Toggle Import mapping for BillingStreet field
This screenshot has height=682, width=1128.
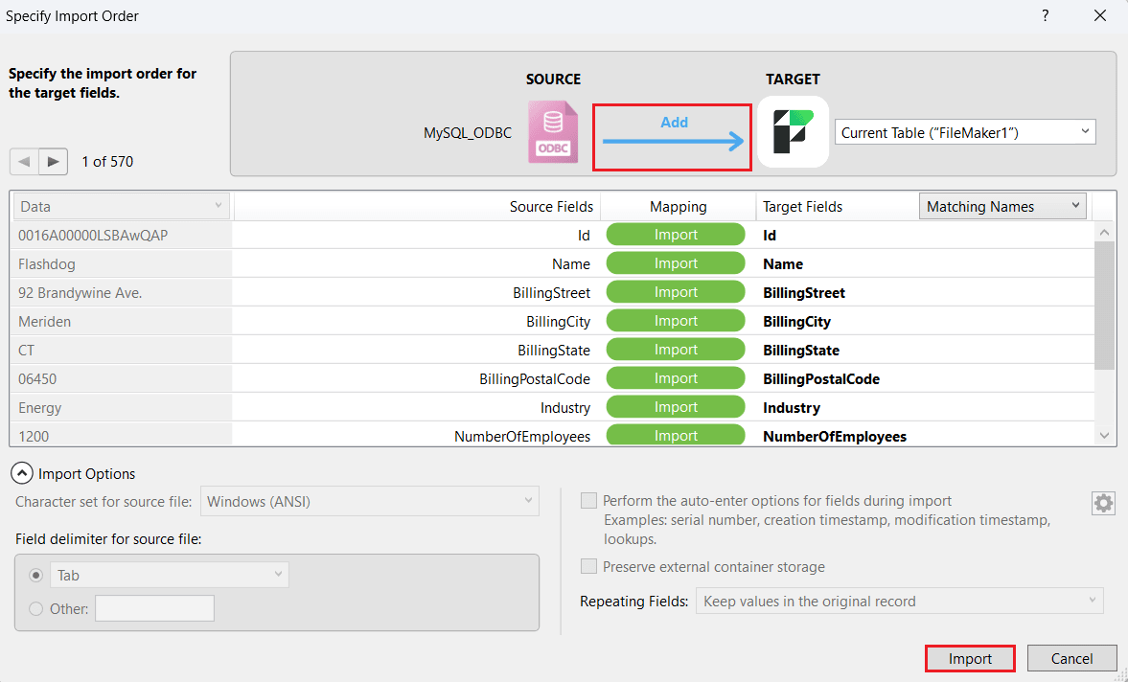click(676, 292)
